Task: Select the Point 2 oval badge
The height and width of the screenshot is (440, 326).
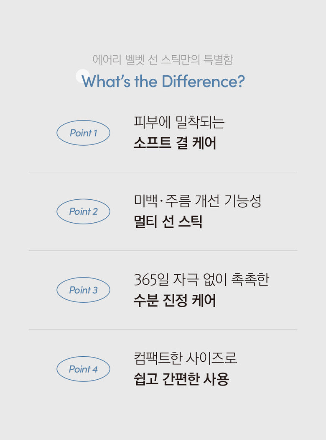Action: coord(83,211)
